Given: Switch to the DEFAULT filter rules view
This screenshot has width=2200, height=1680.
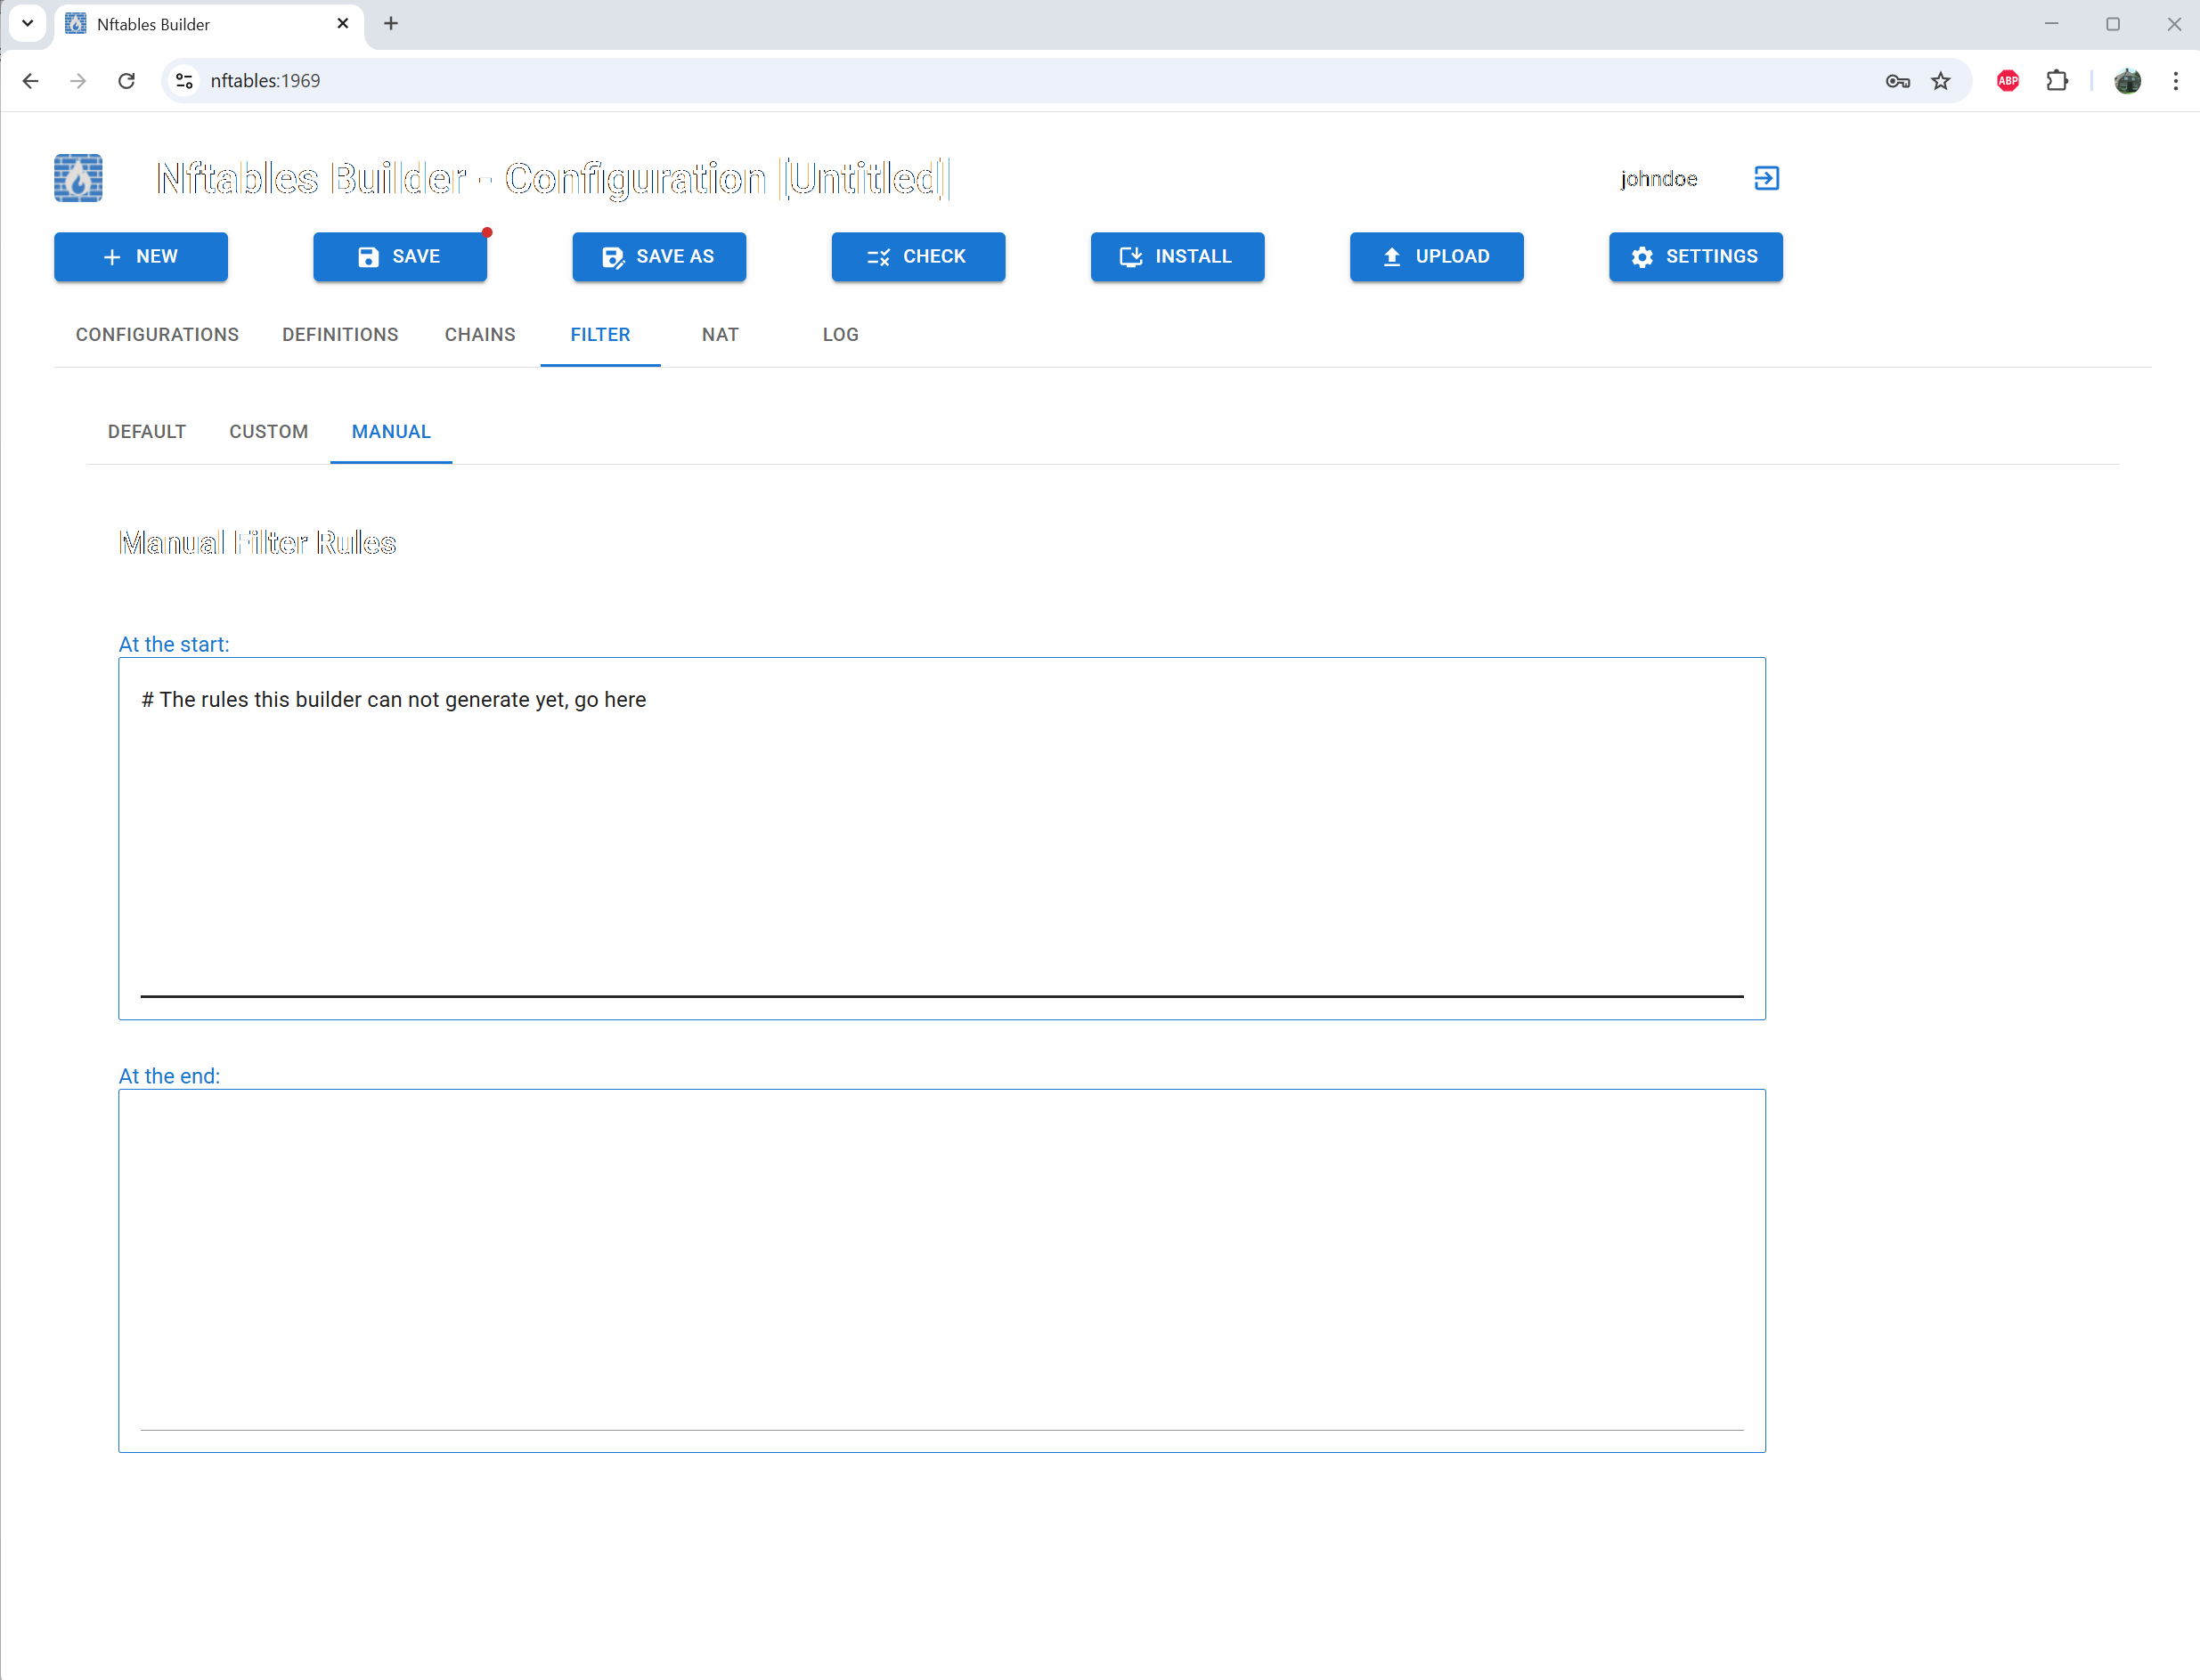Looking at the screenshot, I should point(146,431).
